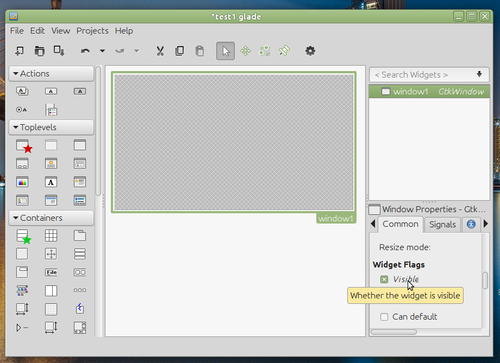This screenshot has height=363, width=500.
Task: Click the Save file icon in toolbar
Action: [x=59, y=51]
